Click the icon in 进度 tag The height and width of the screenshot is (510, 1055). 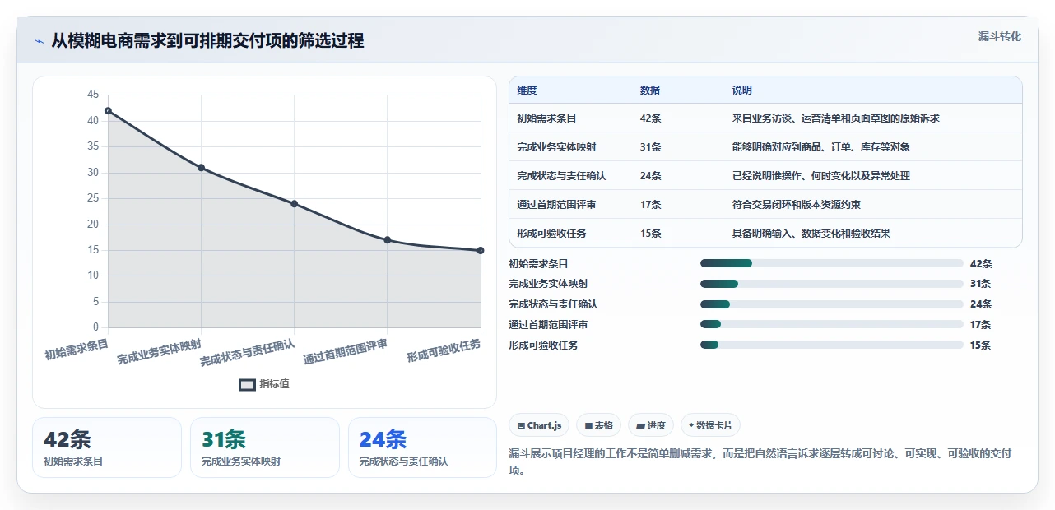[x=640, y=426]
